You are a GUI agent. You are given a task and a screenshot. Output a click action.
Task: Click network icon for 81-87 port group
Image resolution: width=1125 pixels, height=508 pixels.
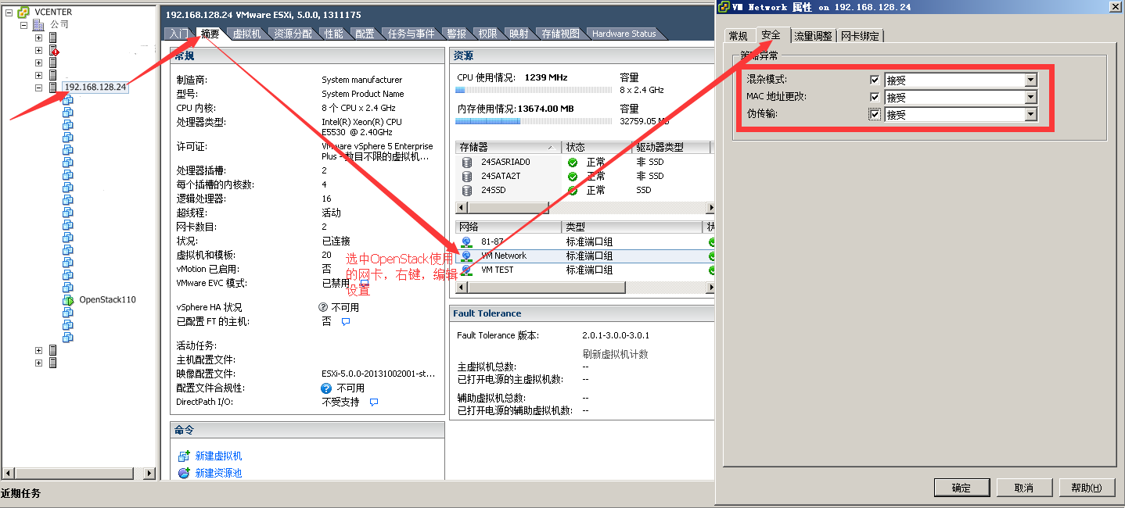[467, 242]
